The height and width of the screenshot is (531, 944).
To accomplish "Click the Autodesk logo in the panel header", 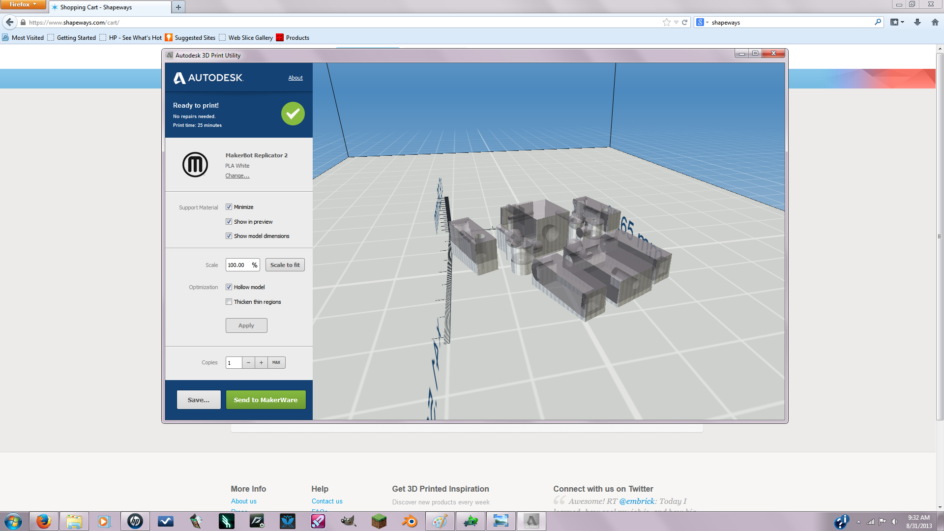I will pos(208,78).
